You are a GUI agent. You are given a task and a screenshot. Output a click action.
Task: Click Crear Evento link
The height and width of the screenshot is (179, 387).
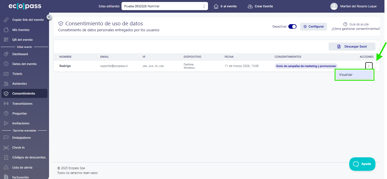(264, 6)
